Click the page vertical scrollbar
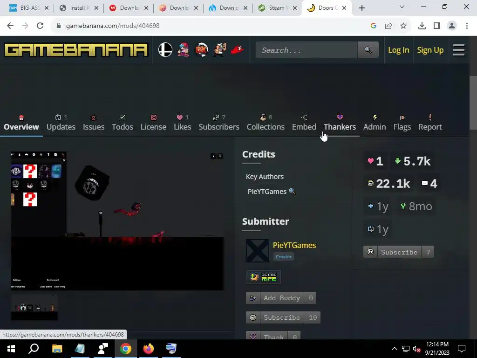Screen dimensions: 477x358 tap(473, 103)
